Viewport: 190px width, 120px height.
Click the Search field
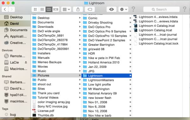point(161,9)
